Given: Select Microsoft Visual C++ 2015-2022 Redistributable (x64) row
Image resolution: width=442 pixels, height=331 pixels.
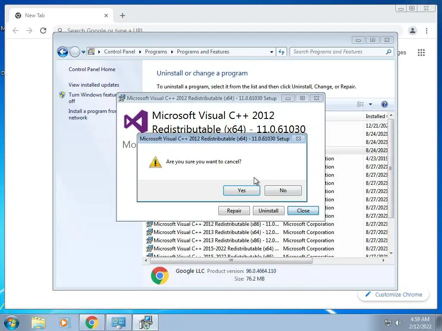Looking at the screenshot, I should click(266, 249).
